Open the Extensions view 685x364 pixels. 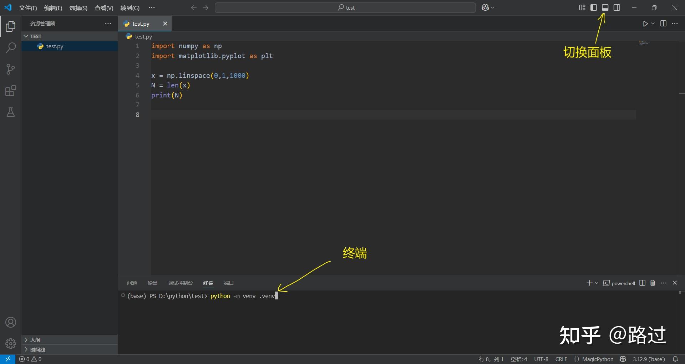coord(10,91)
